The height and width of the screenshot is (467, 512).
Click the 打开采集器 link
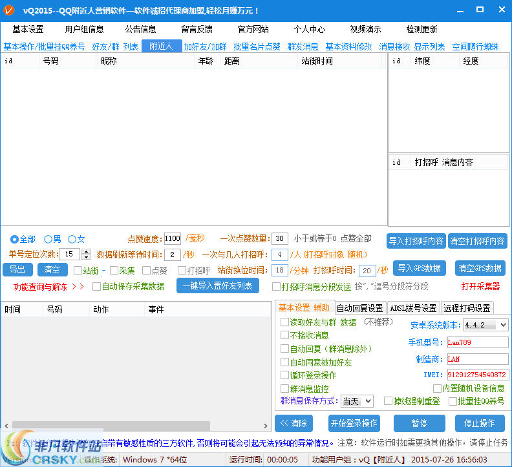click(480, 287)
